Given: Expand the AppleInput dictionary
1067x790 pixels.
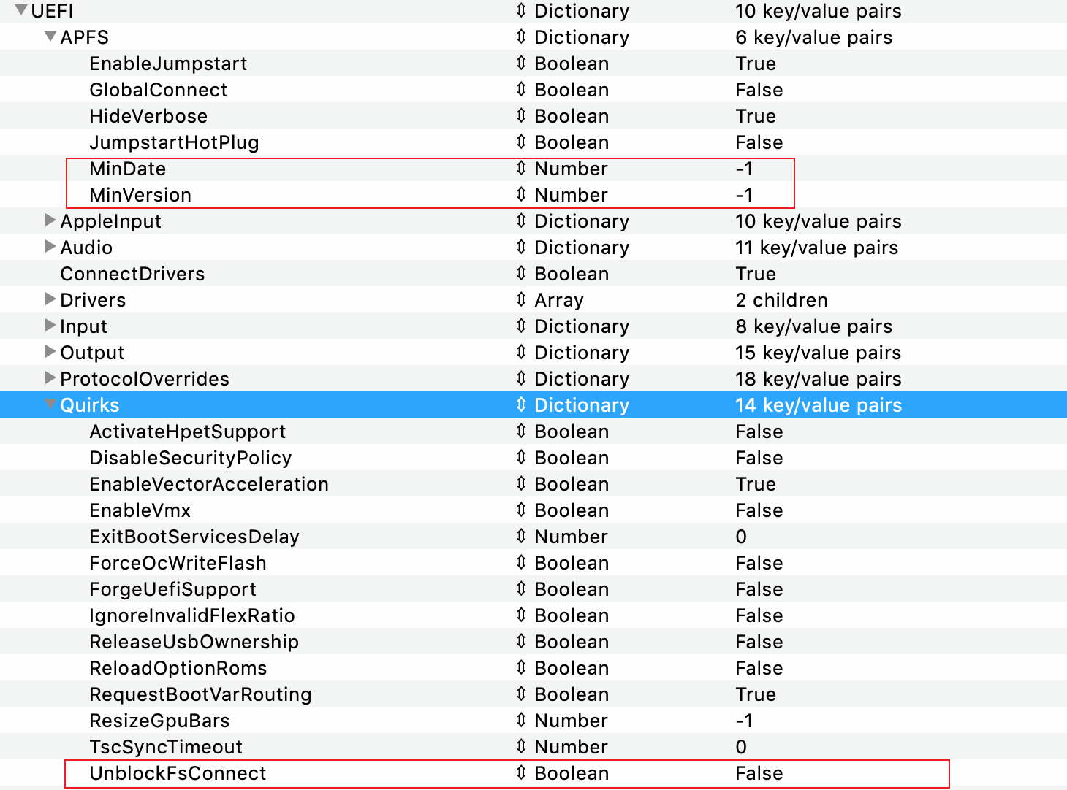Looking at the screenshot, I should [x=50, y=220].
